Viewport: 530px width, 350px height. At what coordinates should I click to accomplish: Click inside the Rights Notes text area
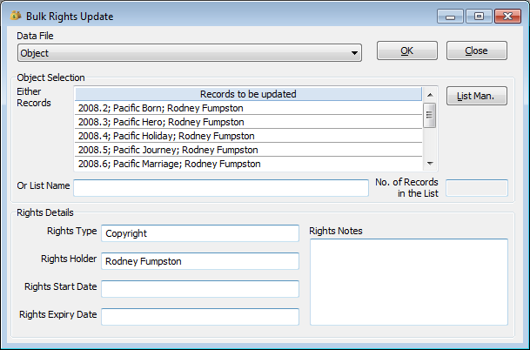pyautogui.click(x=409, y=282)
